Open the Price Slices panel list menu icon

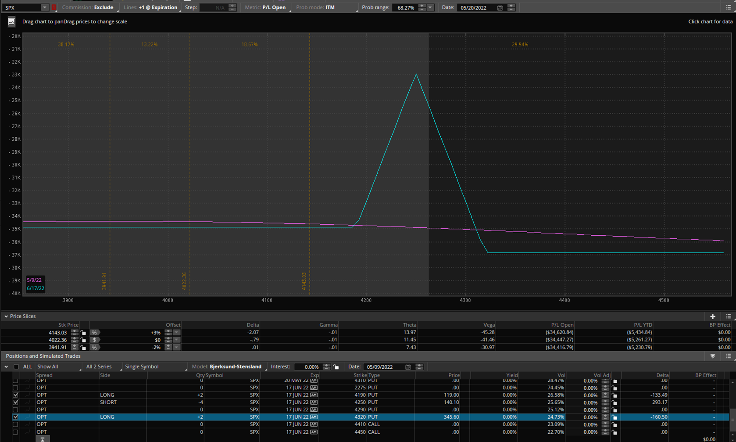coord(728,316)
